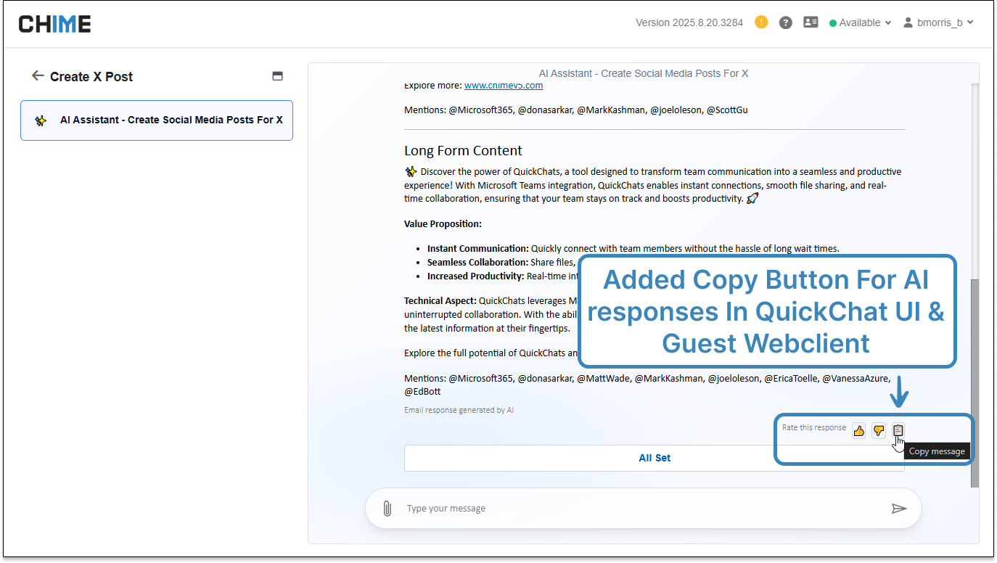Open the yellow warning notification icon

[x=761, y=22]
